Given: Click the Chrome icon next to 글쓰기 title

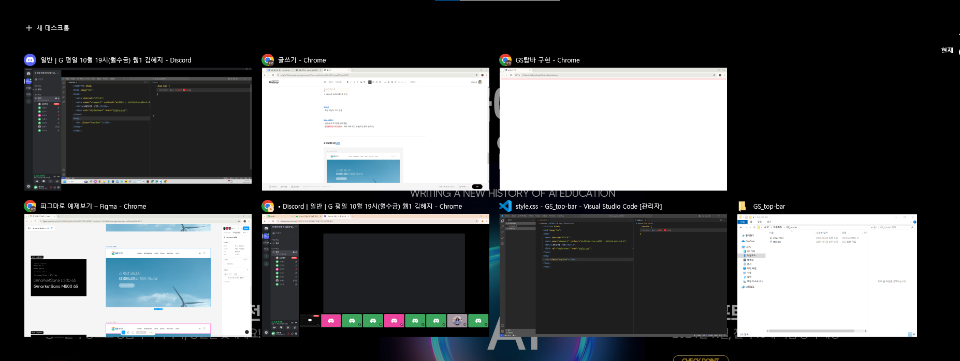Looking at the screenshot, I should [268, 60].
